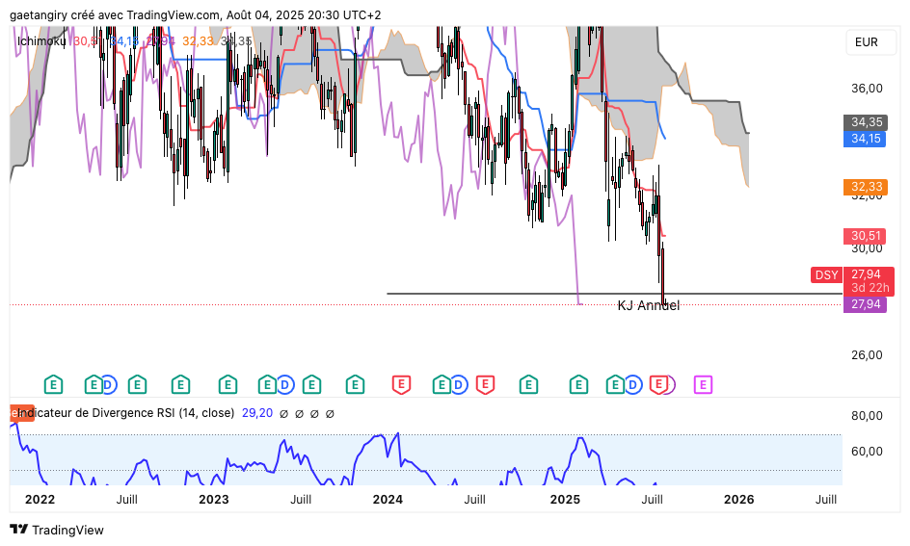Click the 2023 label on the time axis
This screenshot has width=910, height=546.
(214, 499)
